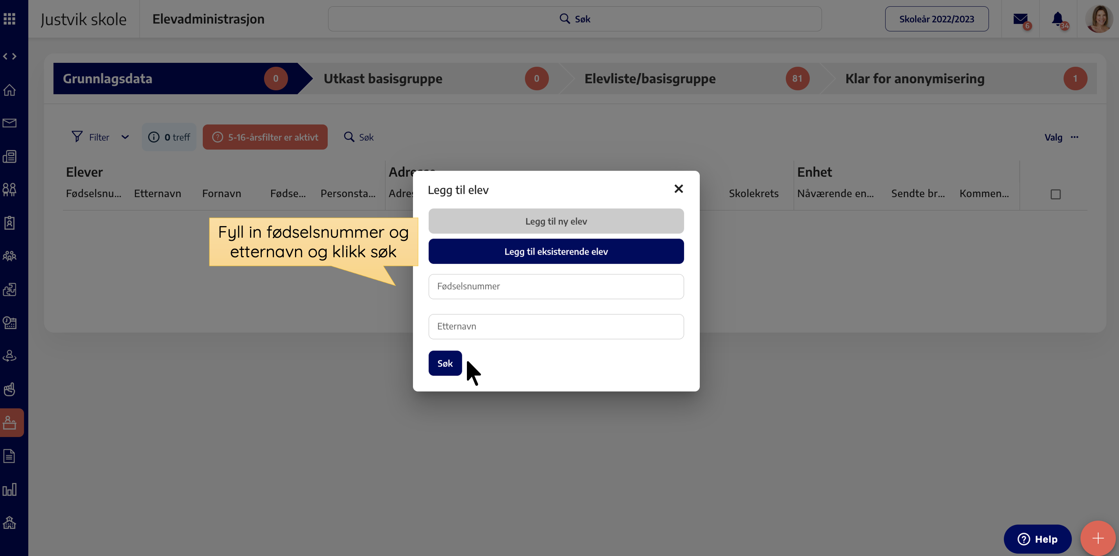The width and height of the screenshot is (1119, 556).
Task: Open the user profile avatar
Action: point(1099,19)
